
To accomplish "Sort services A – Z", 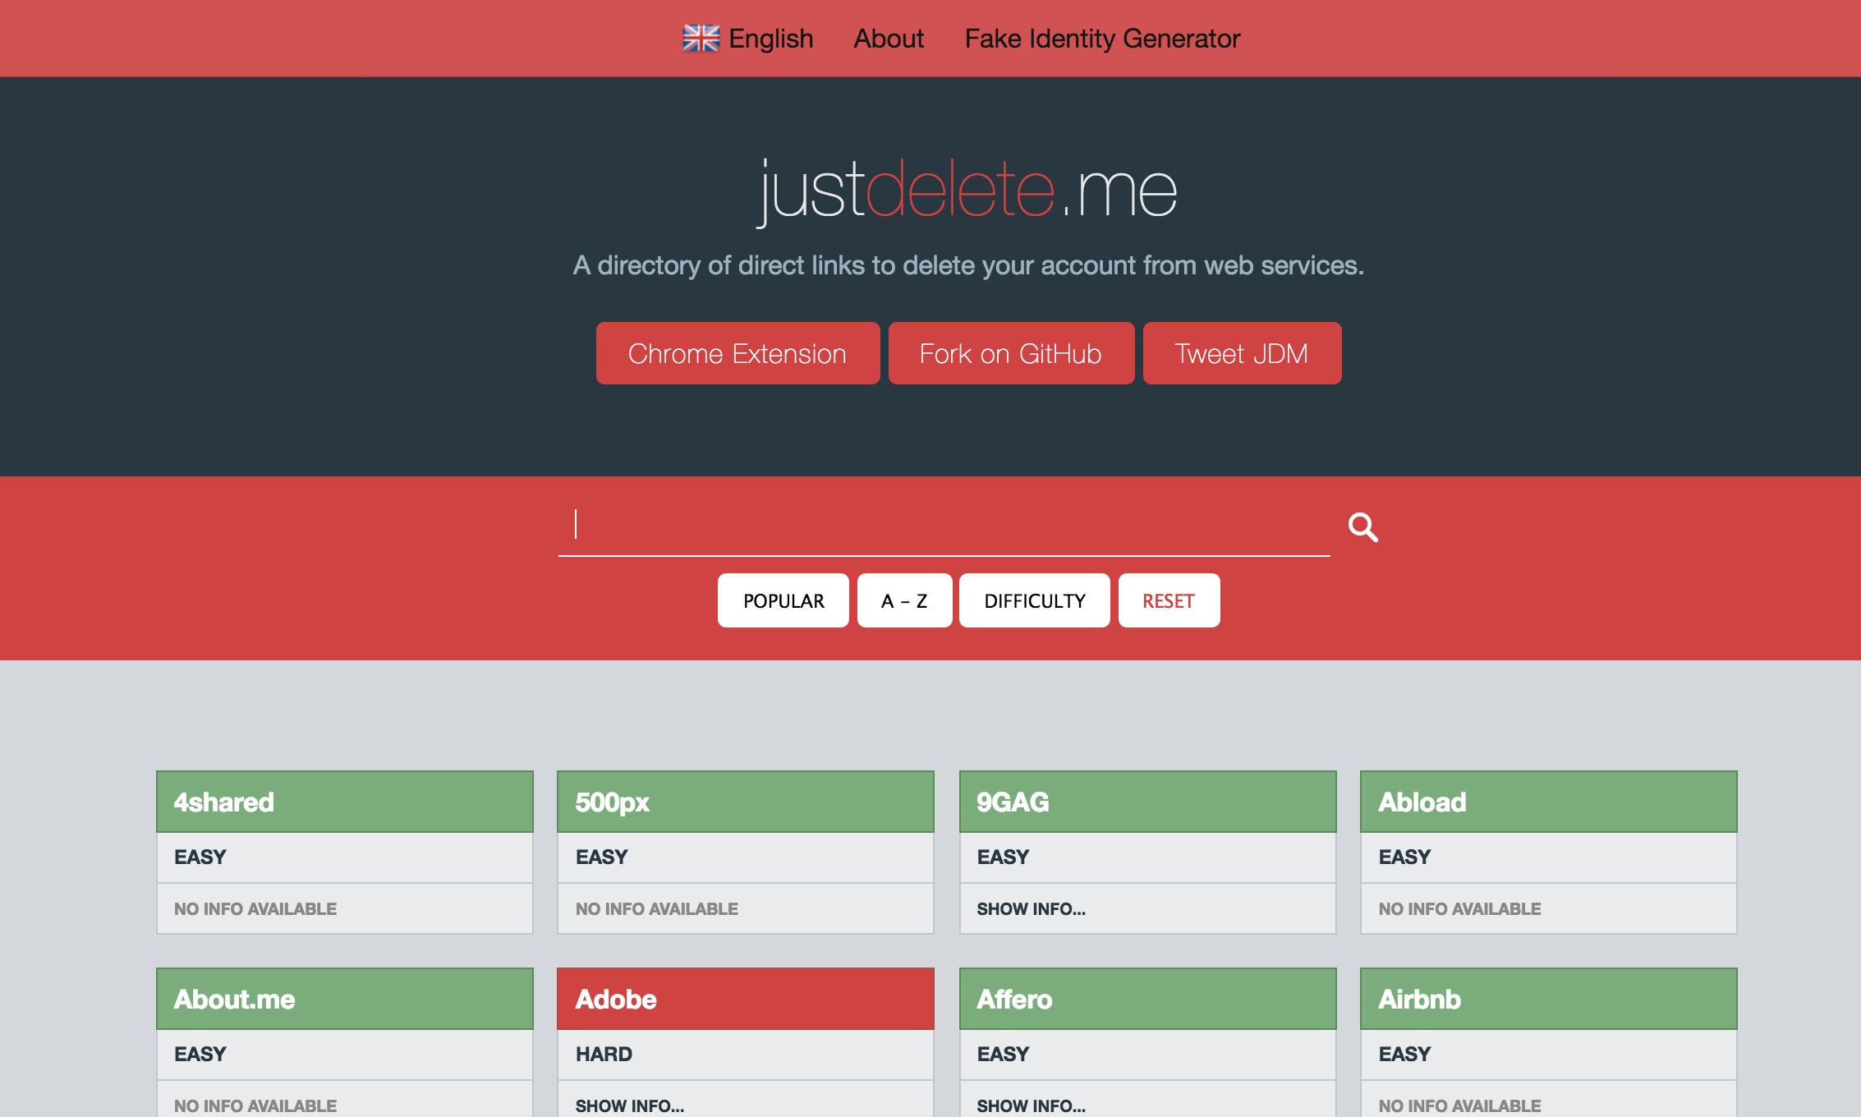I will 904,600.
